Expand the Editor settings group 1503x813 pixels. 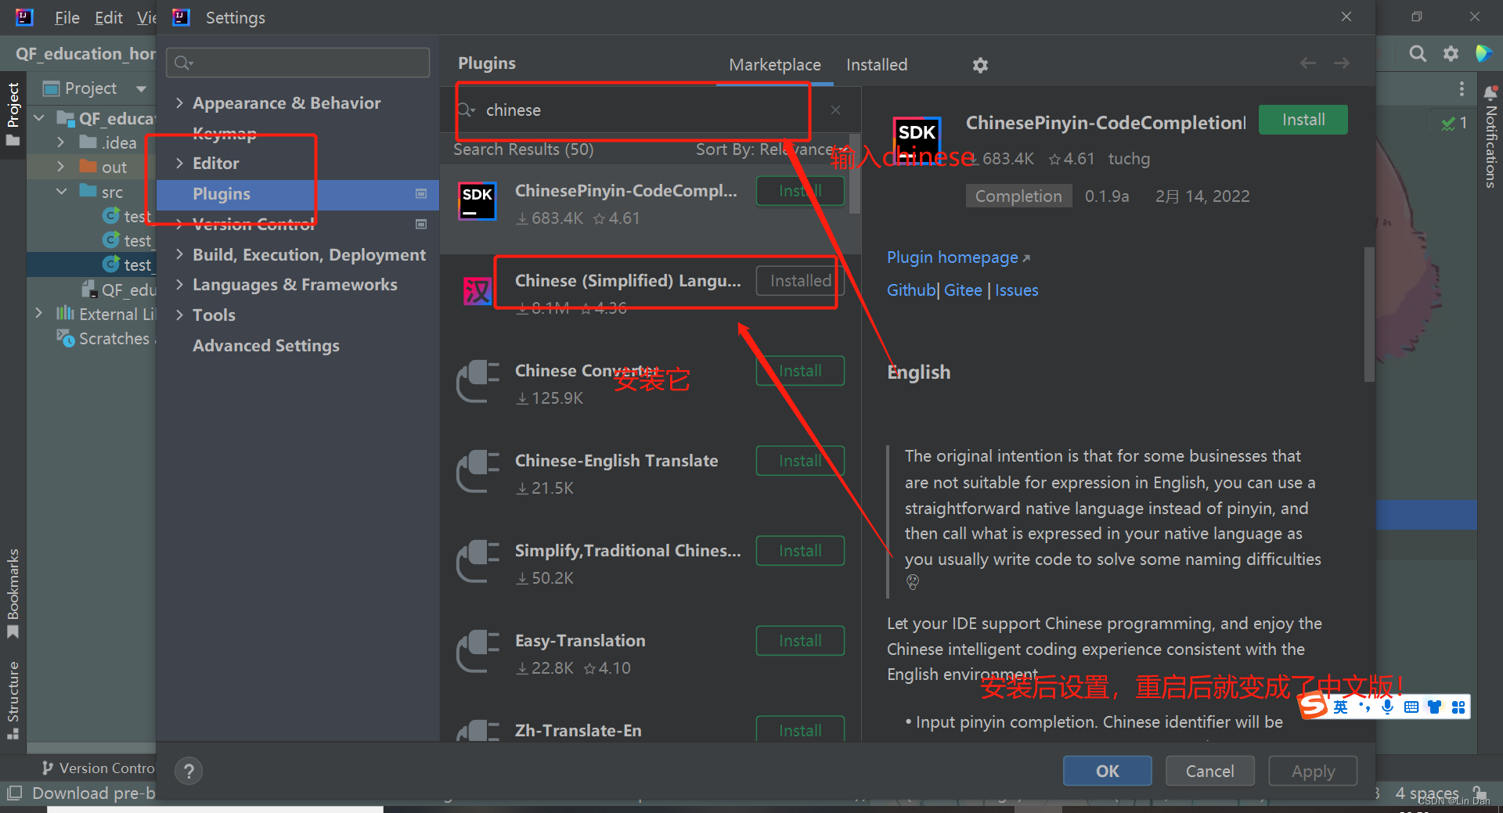[x=179, y=163]
